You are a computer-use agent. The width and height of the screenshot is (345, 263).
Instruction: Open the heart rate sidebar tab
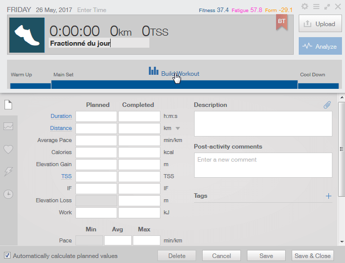tap(8, 149)
